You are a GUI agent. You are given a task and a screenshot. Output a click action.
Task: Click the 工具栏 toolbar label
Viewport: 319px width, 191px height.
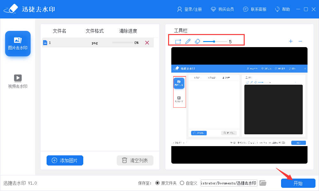click(x=181, y=31)
